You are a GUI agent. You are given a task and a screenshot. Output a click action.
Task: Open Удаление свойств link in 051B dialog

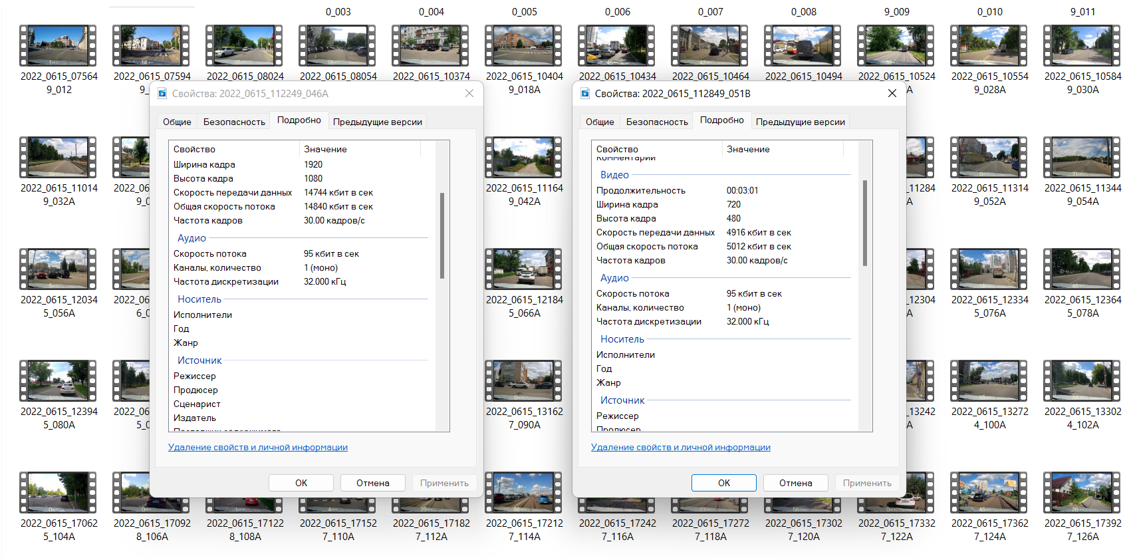pos(680,448)
